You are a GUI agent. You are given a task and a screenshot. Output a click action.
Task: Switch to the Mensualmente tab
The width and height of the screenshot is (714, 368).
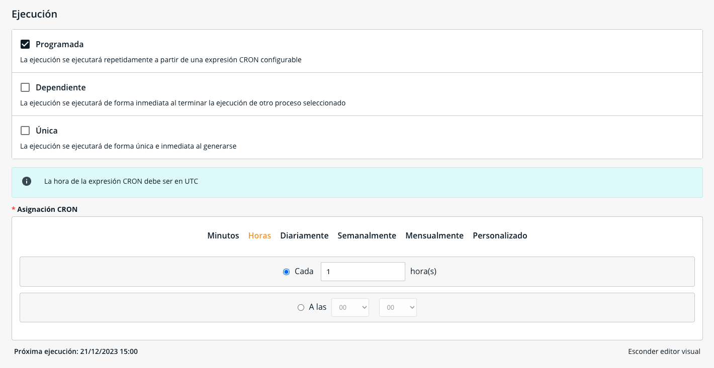pyautogui.click(x=434, y=235)
